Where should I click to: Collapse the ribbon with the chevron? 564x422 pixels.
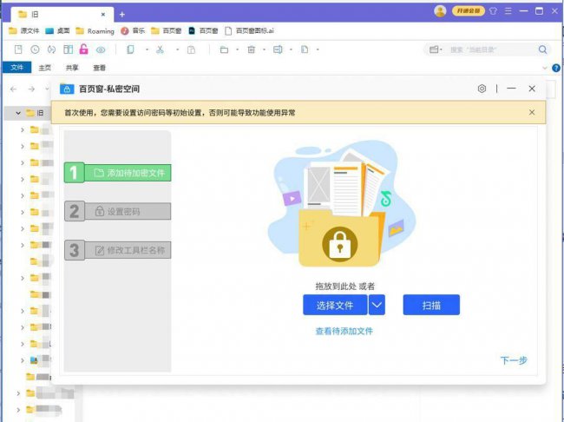point(545,68)
